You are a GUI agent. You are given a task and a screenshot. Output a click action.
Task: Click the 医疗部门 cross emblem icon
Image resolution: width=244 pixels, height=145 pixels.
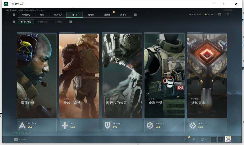point(65,125)
